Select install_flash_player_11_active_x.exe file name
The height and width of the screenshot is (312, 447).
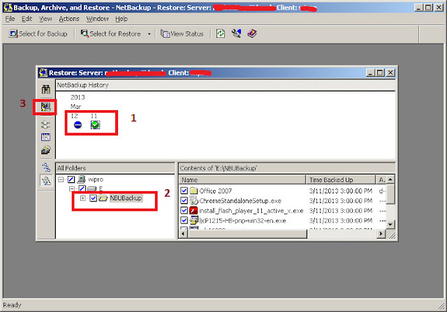(x=251, y=211)
